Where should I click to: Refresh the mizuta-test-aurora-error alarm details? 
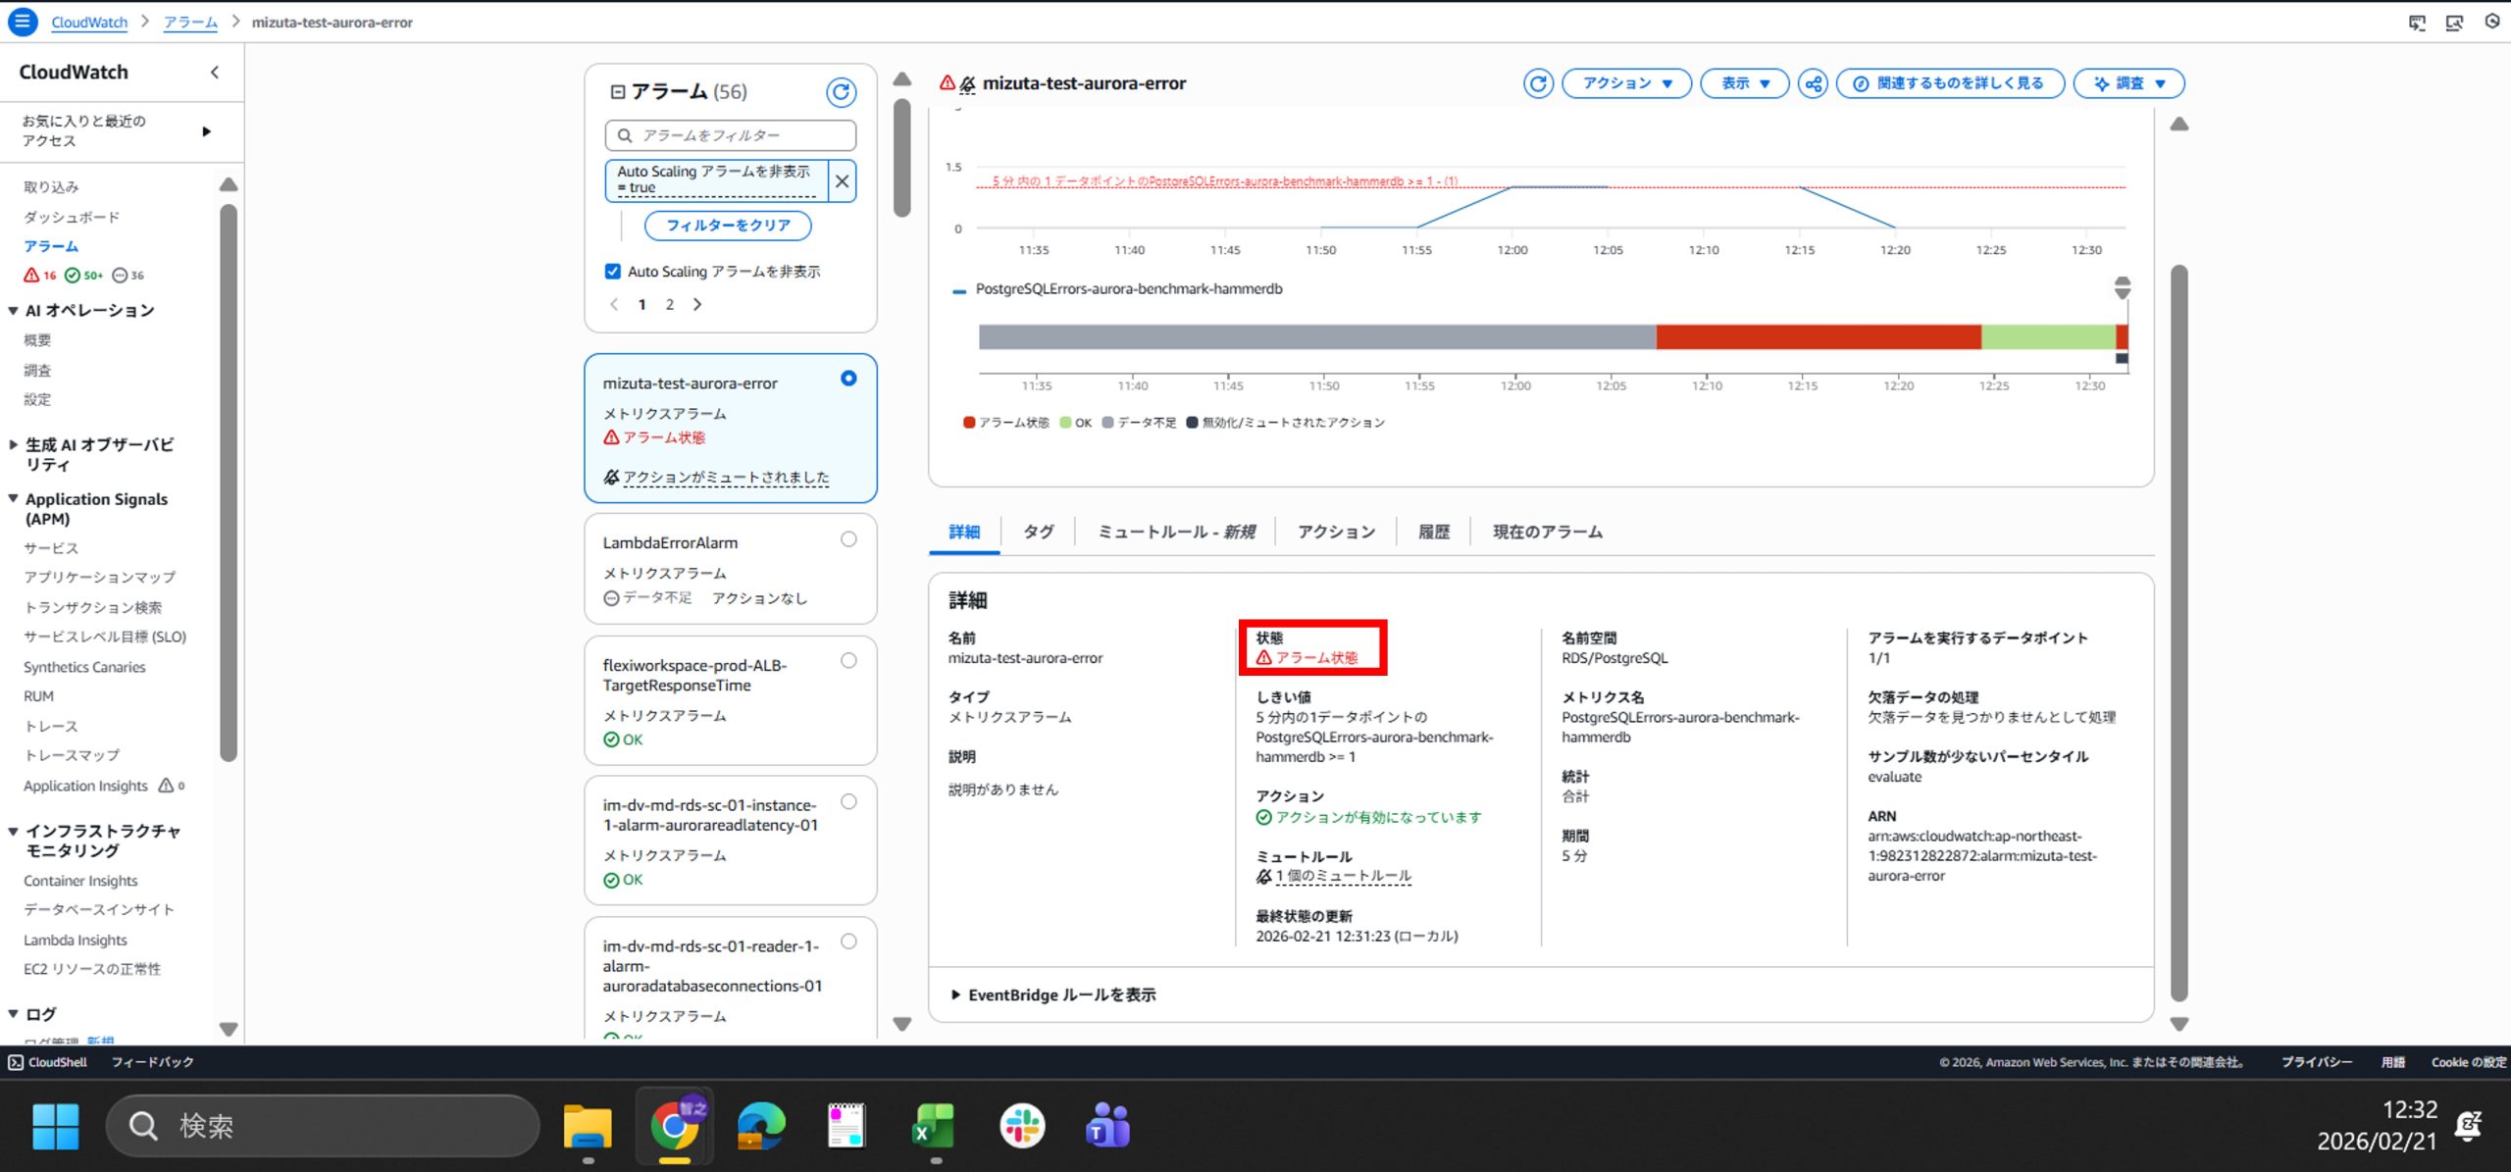click(1537, 83)
